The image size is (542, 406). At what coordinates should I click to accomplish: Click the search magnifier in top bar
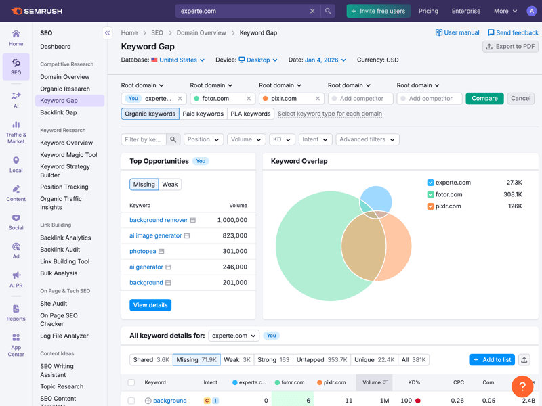click(328, 12)
